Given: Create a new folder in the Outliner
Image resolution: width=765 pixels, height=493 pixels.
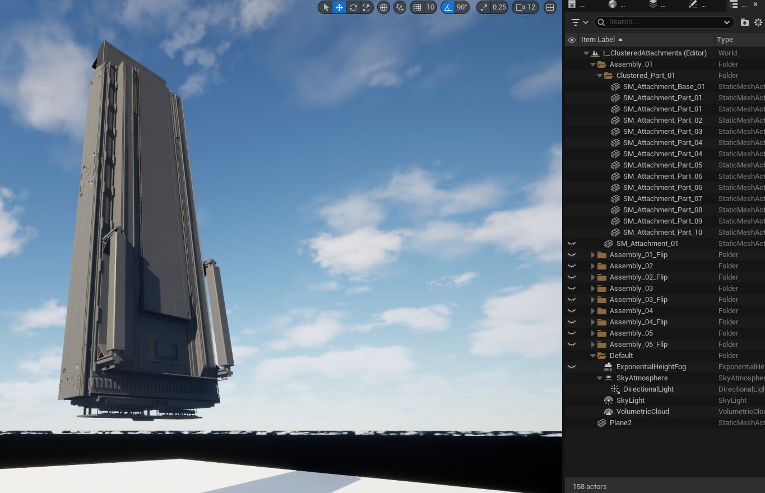Looking at the screenshot, I should pyautogui.click(x=744, y=22).
